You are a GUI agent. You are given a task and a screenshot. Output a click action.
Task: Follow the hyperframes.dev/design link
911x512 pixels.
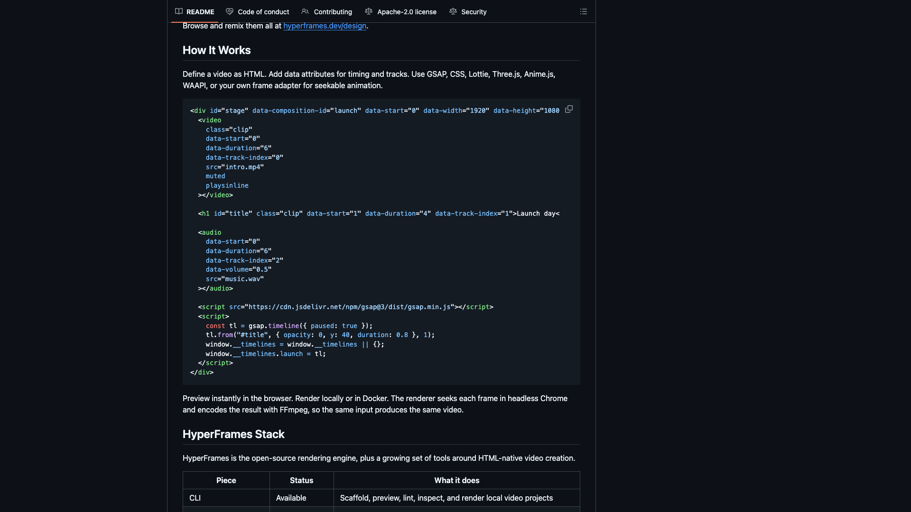(325, 26)
